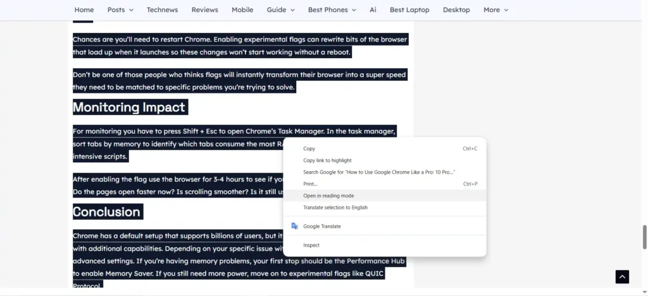Screen dimensions: 648x296
Task: Expand the Guide dropdown menu
Action: (280, 10)
